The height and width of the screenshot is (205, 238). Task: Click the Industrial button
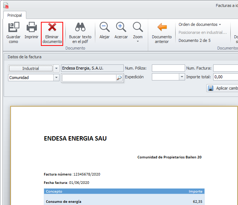(x=31, y=68)
